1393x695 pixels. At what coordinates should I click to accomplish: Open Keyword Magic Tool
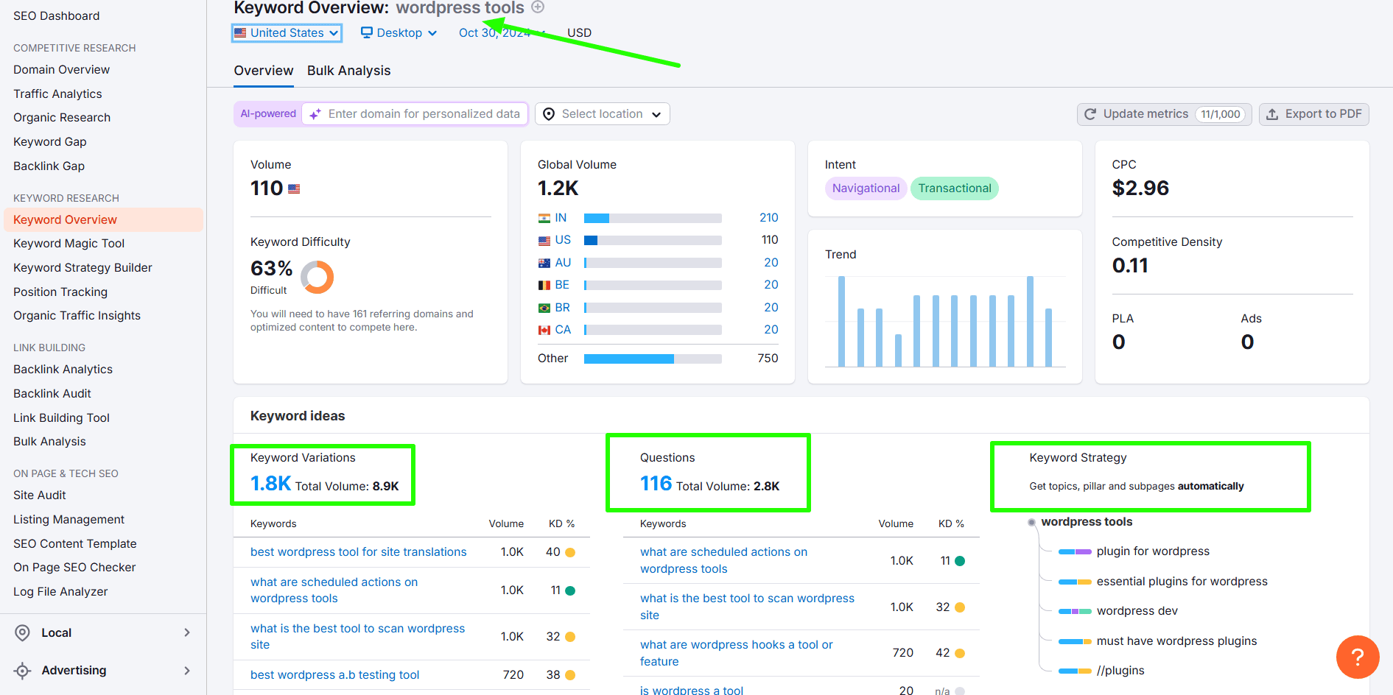click(x=69, y=244)
